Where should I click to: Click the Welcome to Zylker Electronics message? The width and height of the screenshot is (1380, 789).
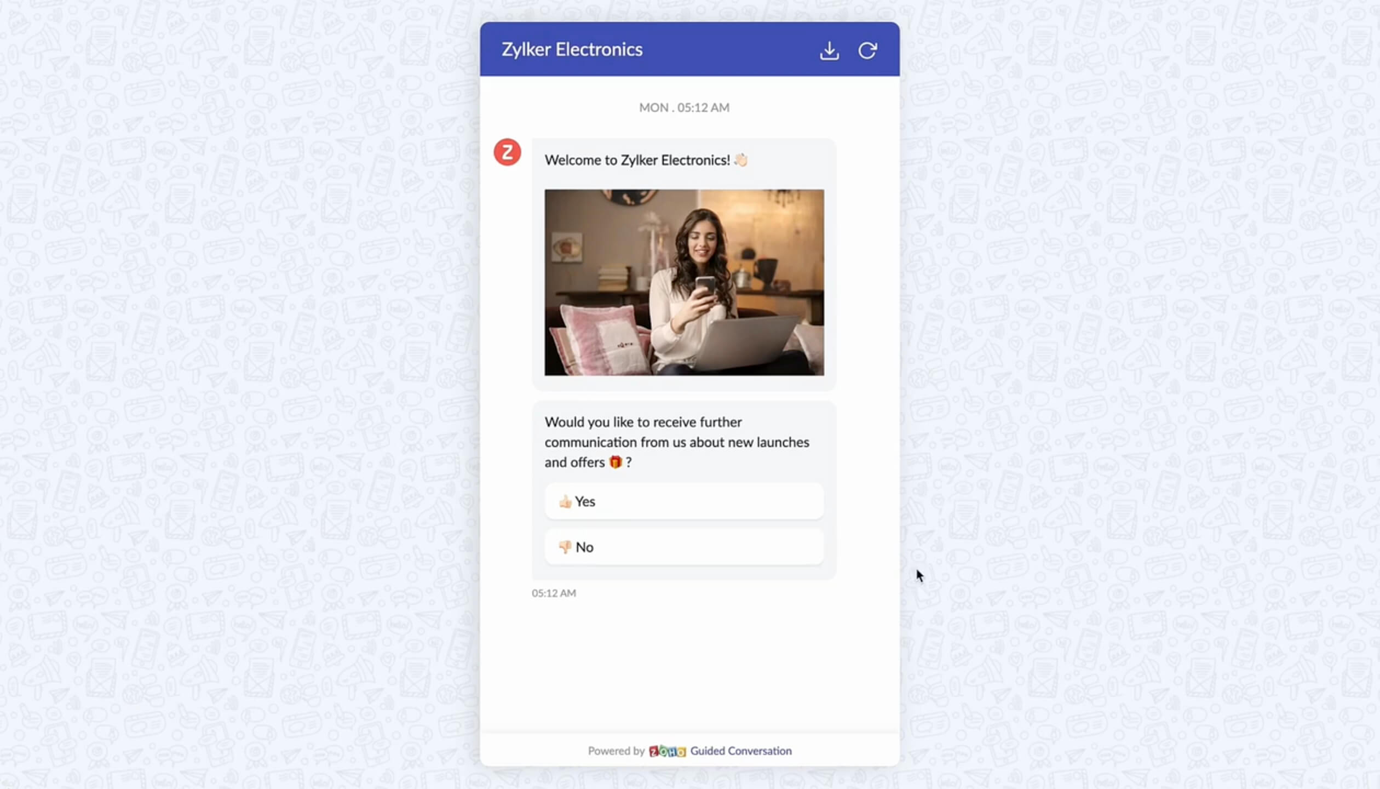[646, 160]
